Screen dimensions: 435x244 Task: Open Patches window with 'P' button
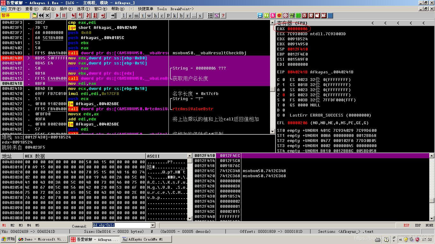coord(168,15)
